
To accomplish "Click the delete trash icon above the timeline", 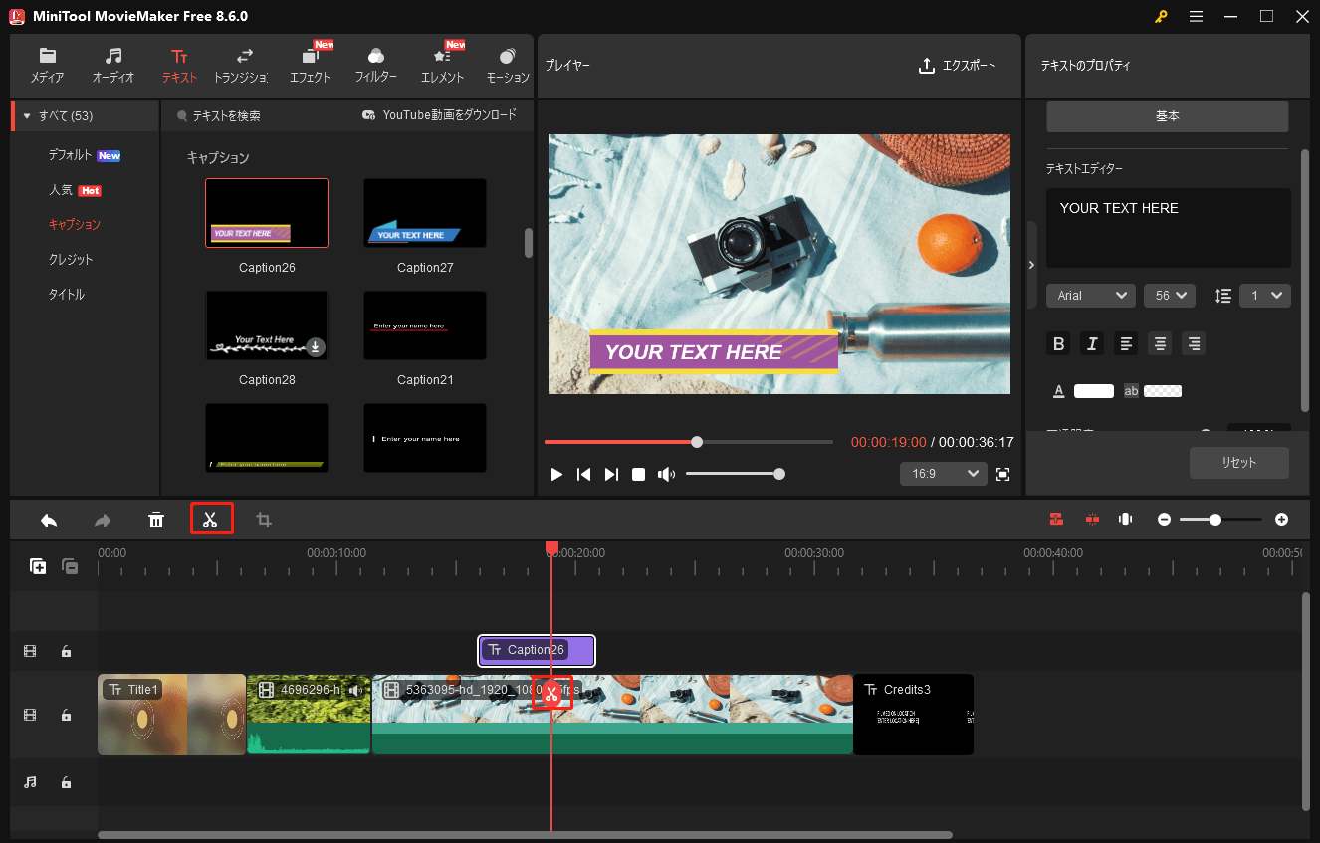I will click(x=156, y=519).
